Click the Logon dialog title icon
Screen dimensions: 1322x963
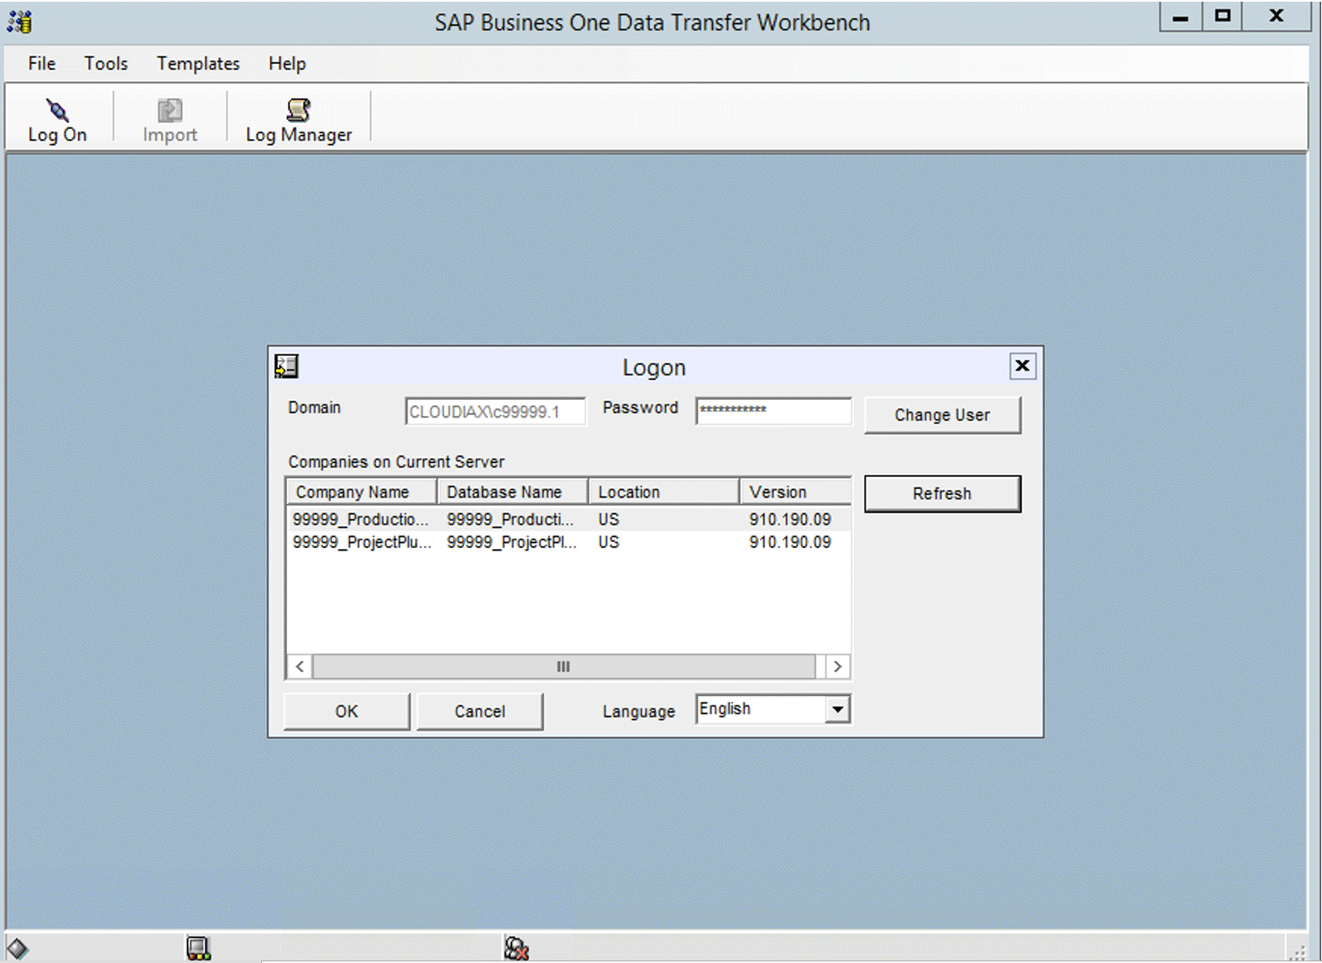[287, 366]
